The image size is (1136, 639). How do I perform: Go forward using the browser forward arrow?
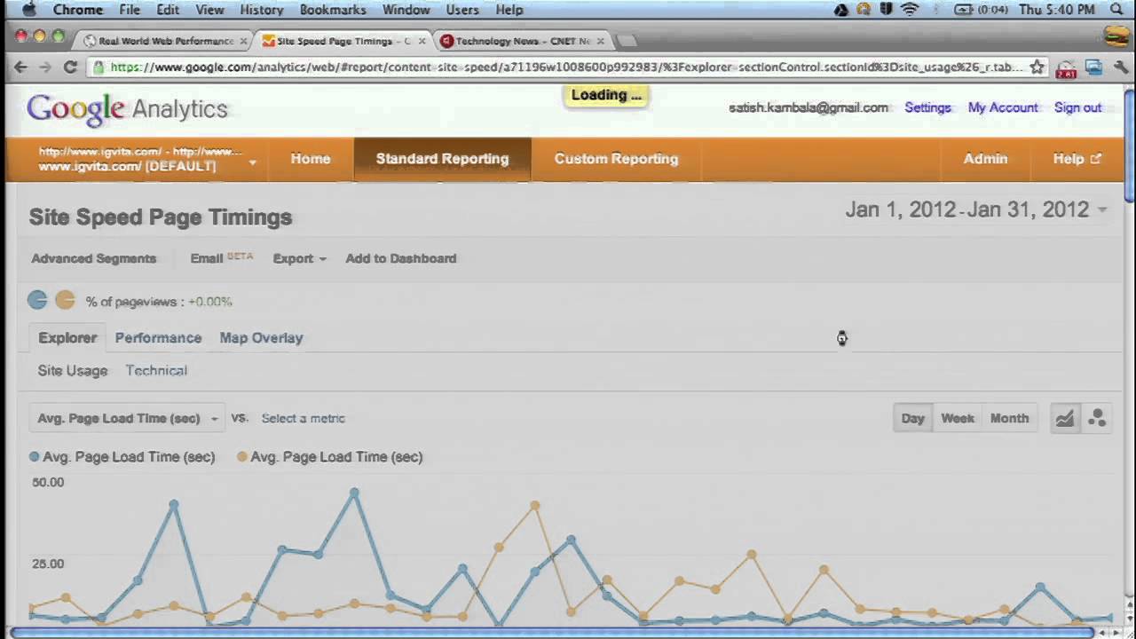coord(44,67)
